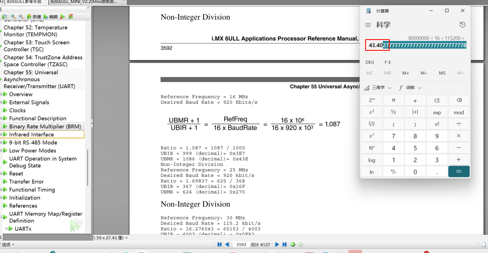The image size is (488, 253).
Task: Expand the Low Power Modes node
Action: coord(1,151)
